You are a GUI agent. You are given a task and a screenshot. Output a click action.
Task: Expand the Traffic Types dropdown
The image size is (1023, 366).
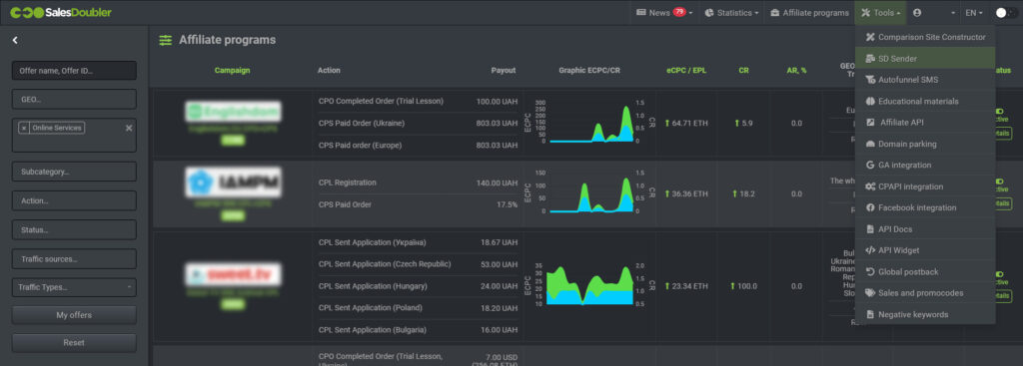pyautogui.click(x=74, y=287)
